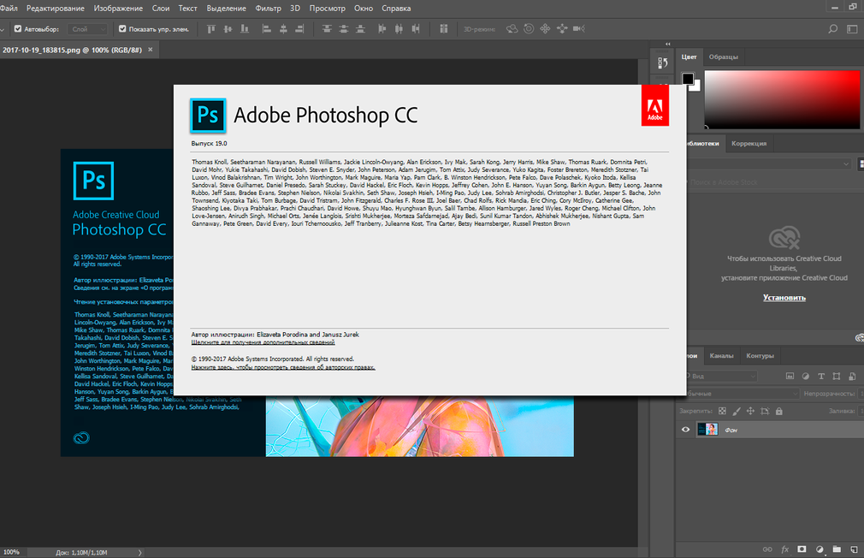Viewport: 864px width, 558px height.
Task: Expand status bar arrow near Док
Action: point(139,553)
